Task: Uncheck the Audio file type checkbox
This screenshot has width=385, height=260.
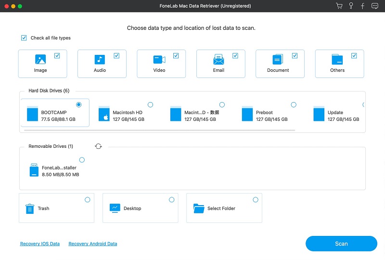Action: click(x=116, y=55)
